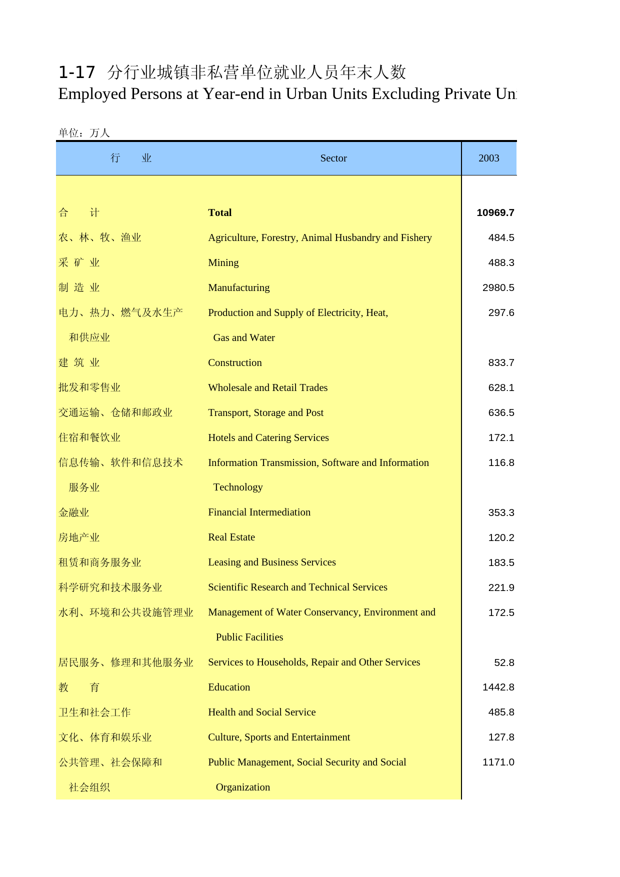Select the value 485.8

click(x=501, y=712)
